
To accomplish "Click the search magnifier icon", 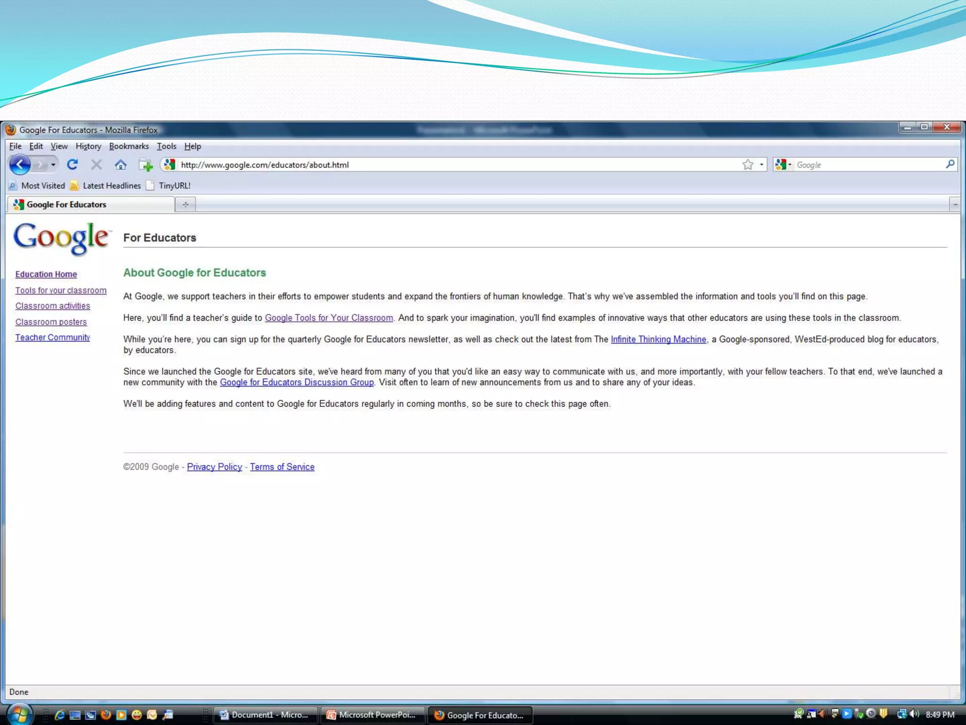I will [950, 164].
